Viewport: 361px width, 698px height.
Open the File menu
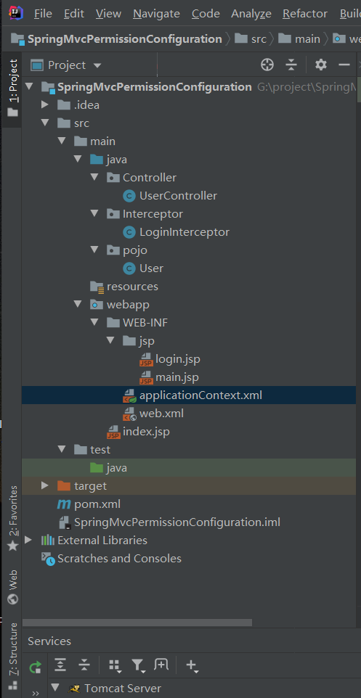click(x=43, y=14)
